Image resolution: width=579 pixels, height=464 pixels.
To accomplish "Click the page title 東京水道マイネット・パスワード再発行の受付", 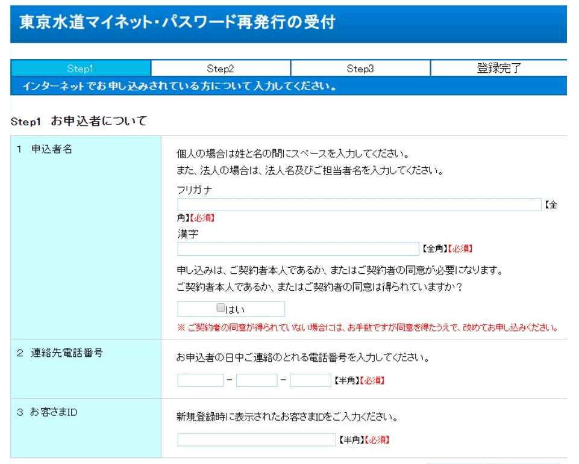I will click(178, 22).
